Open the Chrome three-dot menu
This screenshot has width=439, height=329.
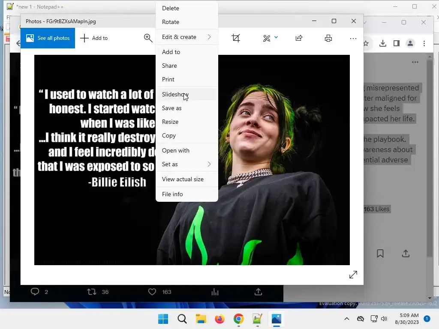(424, 43)
